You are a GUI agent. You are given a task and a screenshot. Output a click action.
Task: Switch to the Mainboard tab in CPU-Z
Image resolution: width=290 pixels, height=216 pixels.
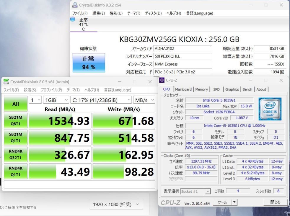pos(183,89)
